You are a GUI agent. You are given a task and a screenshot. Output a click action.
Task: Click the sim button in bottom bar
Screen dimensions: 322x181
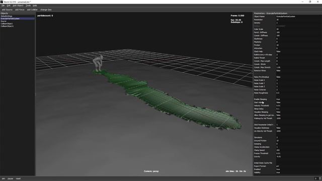4,178
